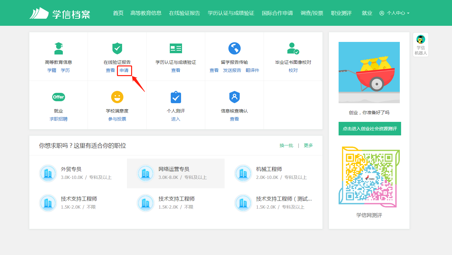This screenshot has height=255, width=452.
Task: Expand the 个人中心 dropdown arrow
Action: (408, 14)
